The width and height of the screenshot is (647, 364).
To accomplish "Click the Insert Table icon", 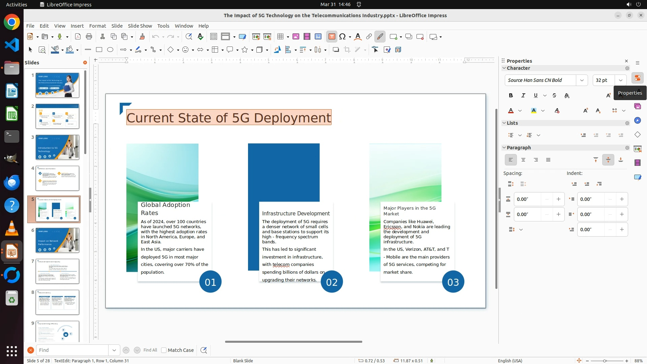I will (280, 37).
